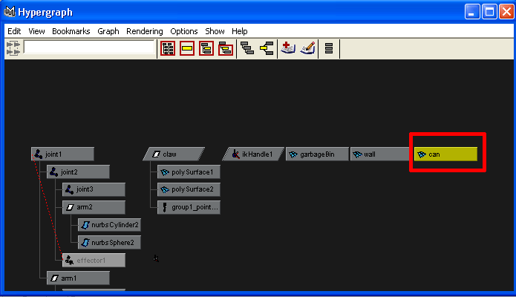This screenshot has height=297, width=516.
Task: Click the Frame Branch toolbar icon
Action: click(x=226, y=48)
